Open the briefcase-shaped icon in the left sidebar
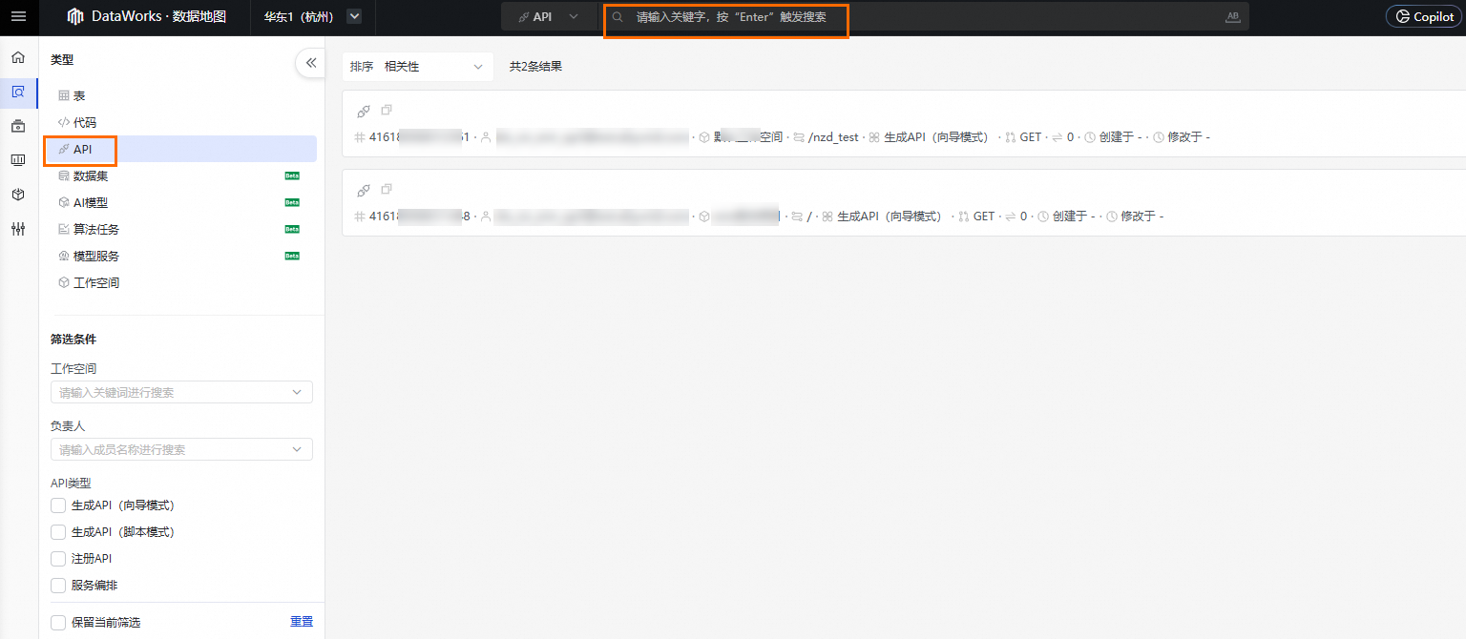 pos(18,126)
